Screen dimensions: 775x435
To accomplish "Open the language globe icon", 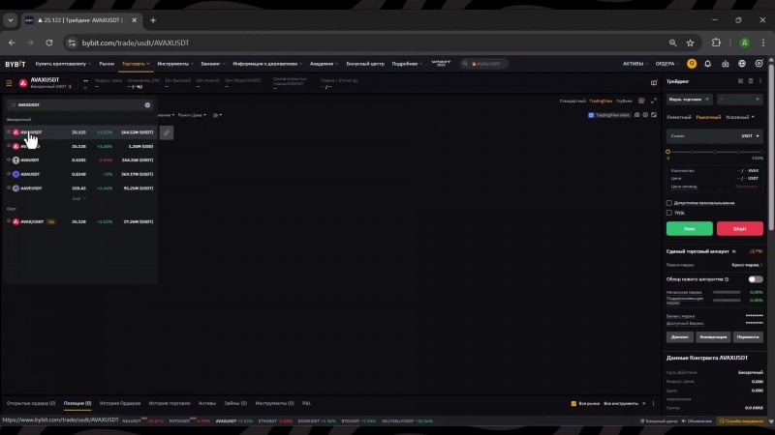I will coord(742,64).
